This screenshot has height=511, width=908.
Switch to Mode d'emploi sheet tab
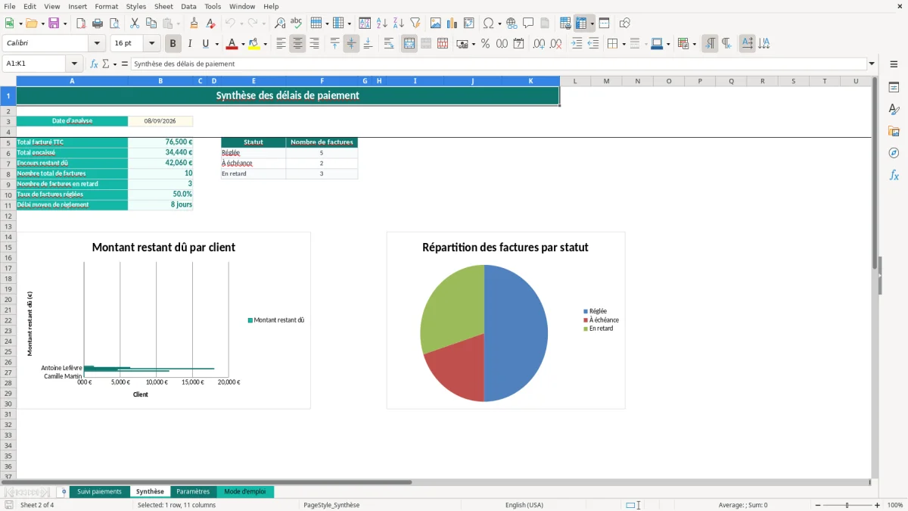245,492
